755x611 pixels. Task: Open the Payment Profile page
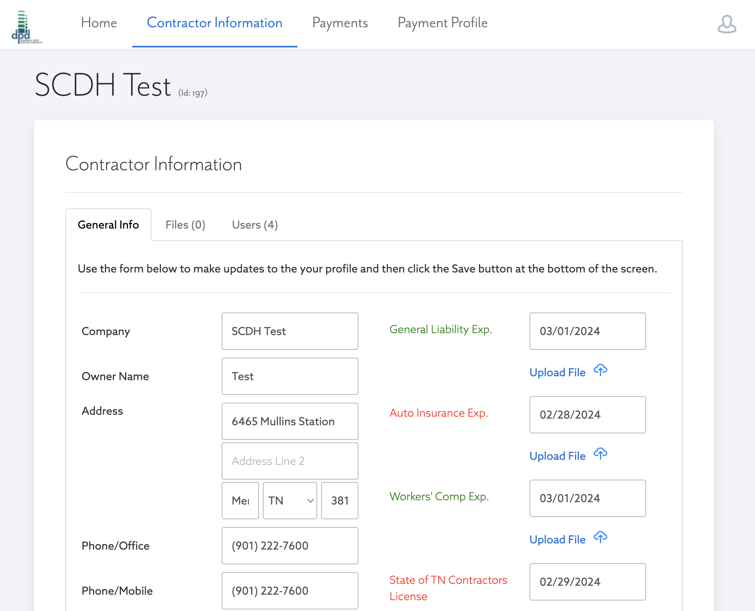click(x=442, y=23)
